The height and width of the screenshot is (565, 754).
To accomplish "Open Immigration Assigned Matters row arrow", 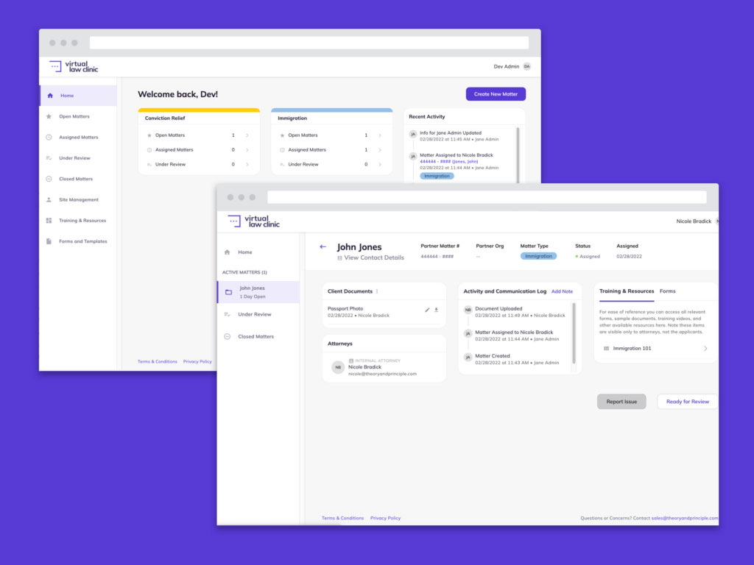I will coord(380,150).
